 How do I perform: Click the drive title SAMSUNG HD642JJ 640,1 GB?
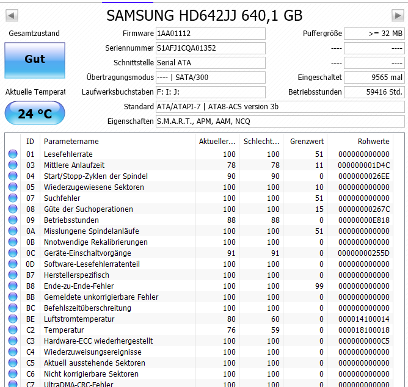tap(204, 16)
